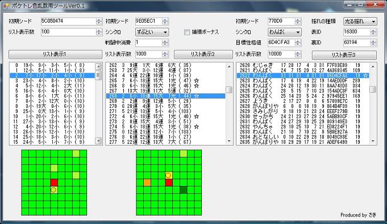Screen dimensions: 387x224
Task: Click the app icon in title bar
Action: tap(6, 5)
